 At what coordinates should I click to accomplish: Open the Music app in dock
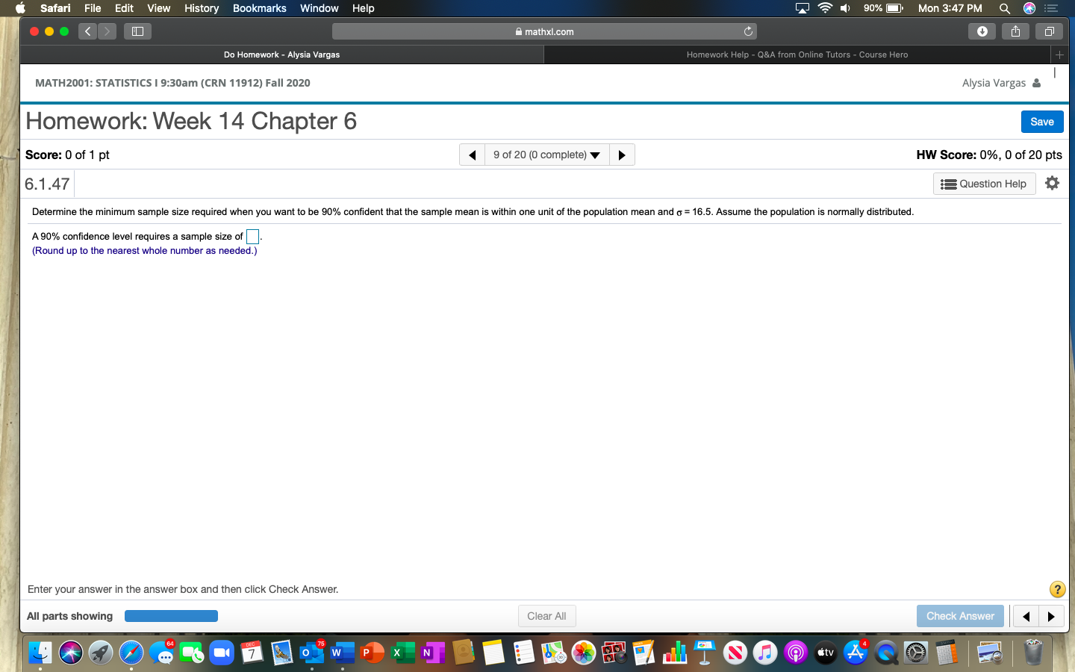[765, 653]
